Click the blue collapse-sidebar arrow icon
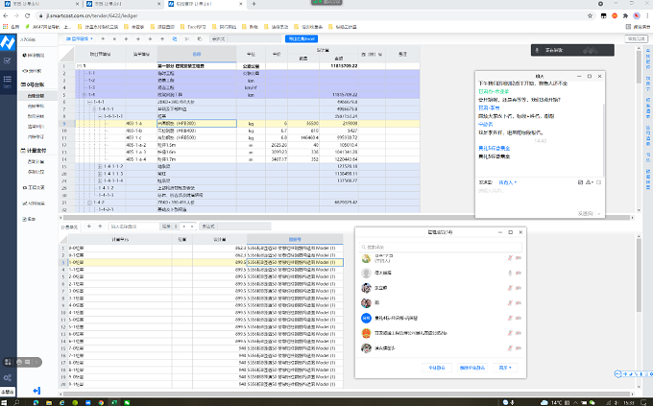This screenshot has width=653, height=406. [x=36, y=391]
